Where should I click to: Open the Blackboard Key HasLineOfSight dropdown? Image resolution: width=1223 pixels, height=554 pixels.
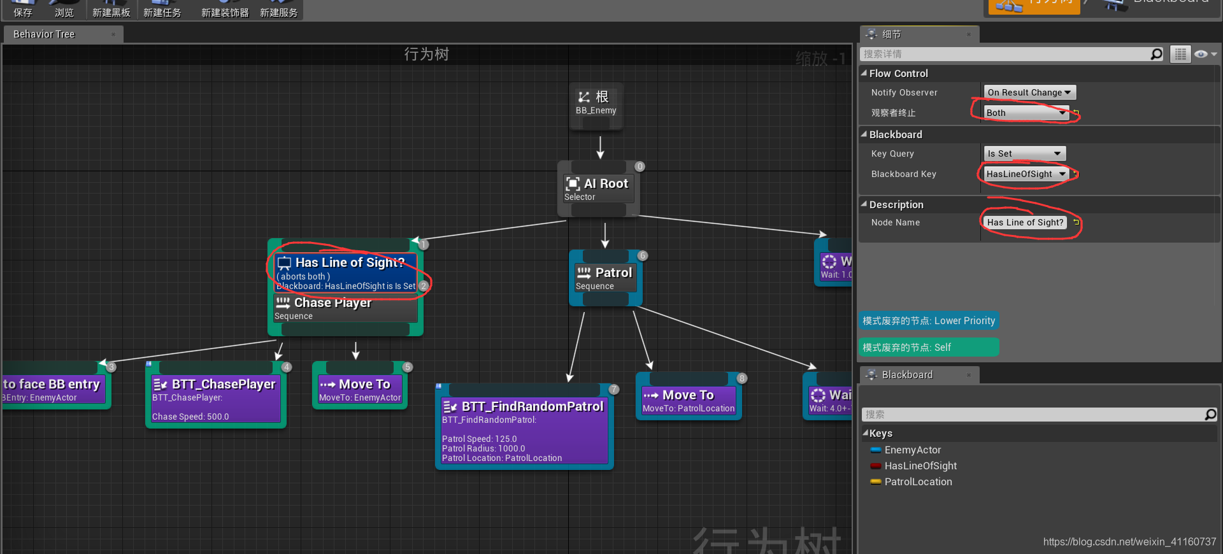tap(1026, 174)
